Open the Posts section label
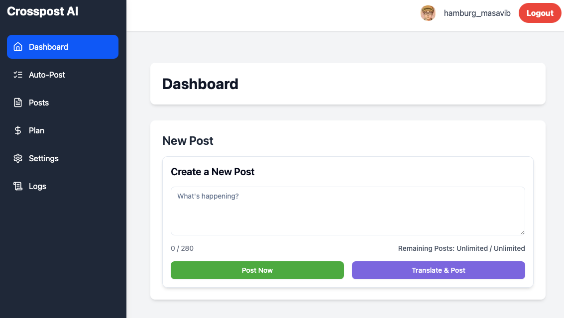The width and height of the screenshot is (564, 318). click(39, 103)
